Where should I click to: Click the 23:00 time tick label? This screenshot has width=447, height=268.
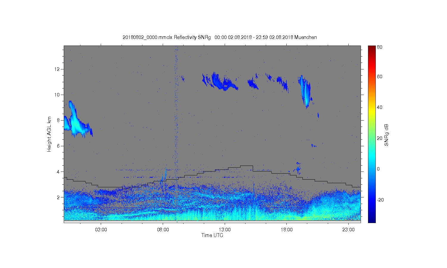point(348,230)
